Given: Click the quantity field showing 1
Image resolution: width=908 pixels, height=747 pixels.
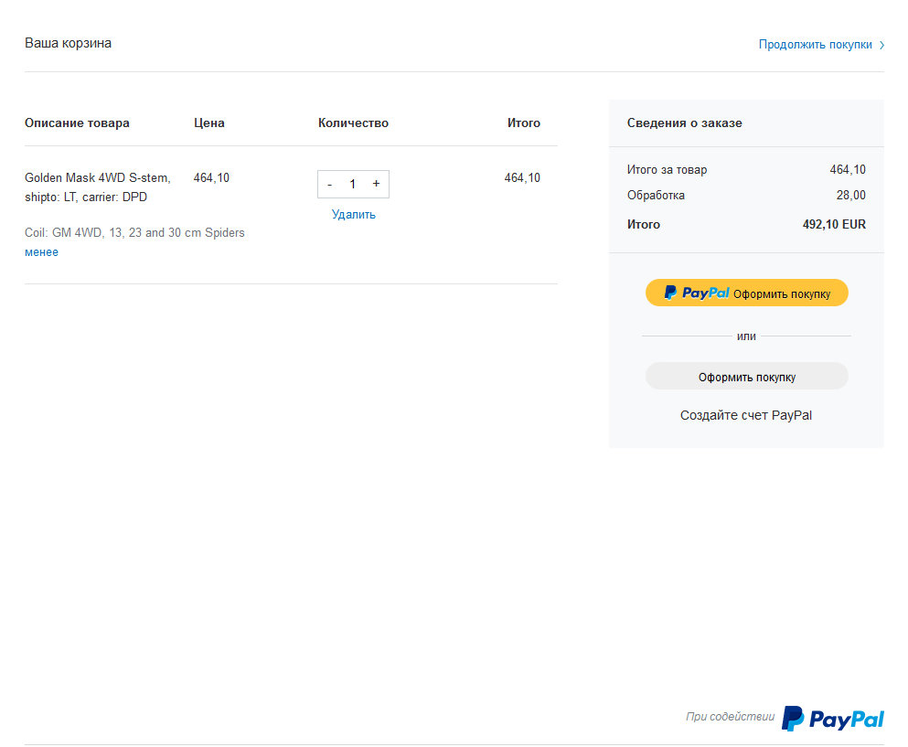Looking at the screenshot, I should [353, 184].
